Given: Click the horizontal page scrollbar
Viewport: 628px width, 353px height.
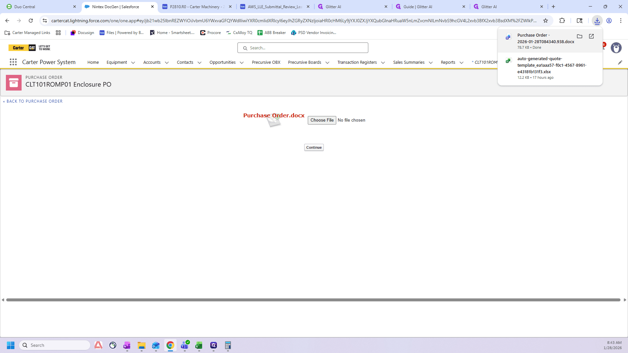Looking at the screenshot, I should (313, 300).
